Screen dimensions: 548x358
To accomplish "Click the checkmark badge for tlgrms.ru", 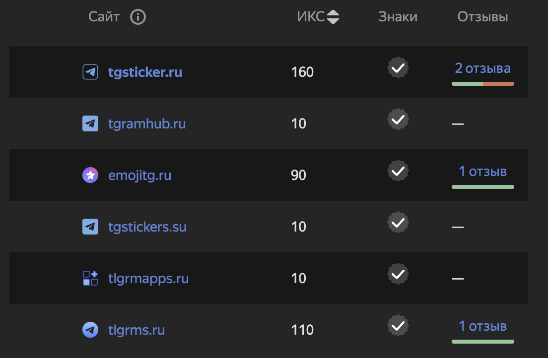I will point(398,326).
